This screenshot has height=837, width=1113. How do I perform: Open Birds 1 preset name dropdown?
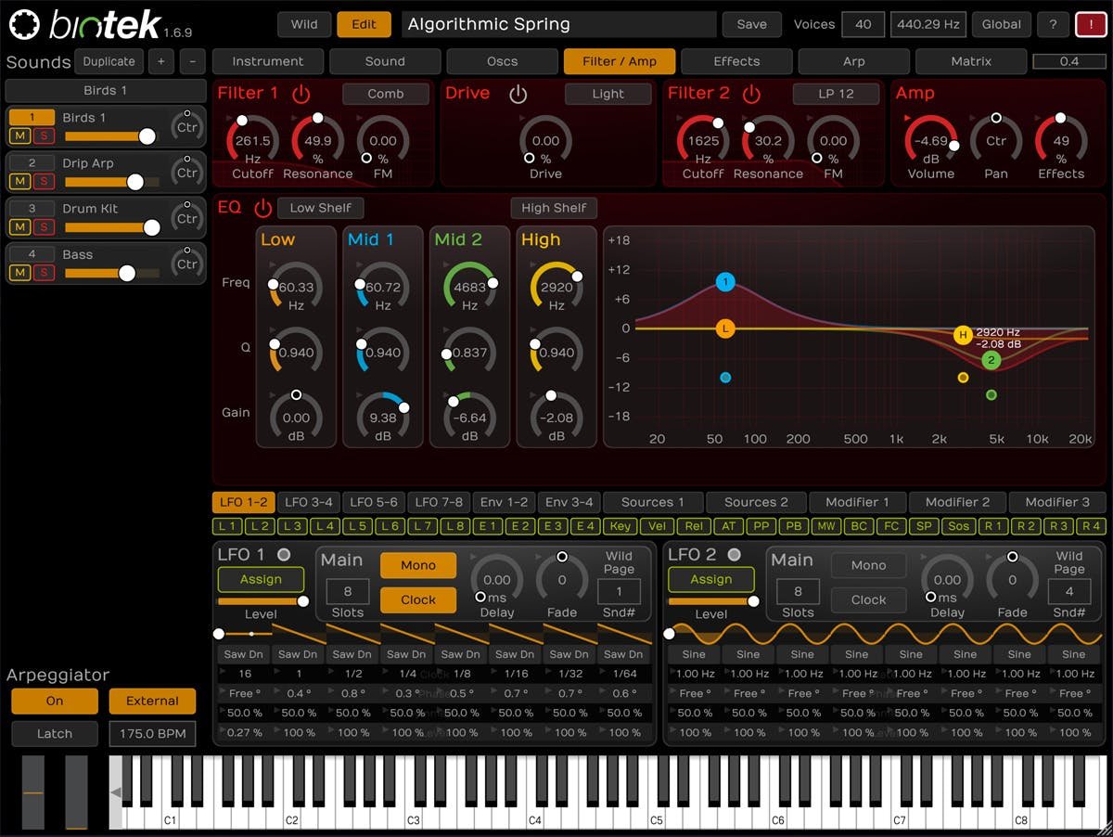click(105, 91)
